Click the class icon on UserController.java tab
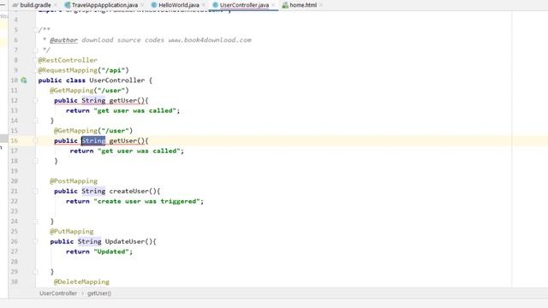 (x=215, y=5)
